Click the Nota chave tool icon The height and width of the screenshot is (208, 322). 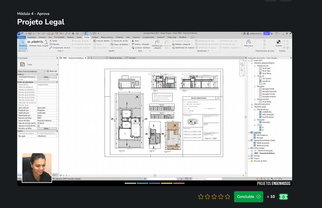[249, 42]
